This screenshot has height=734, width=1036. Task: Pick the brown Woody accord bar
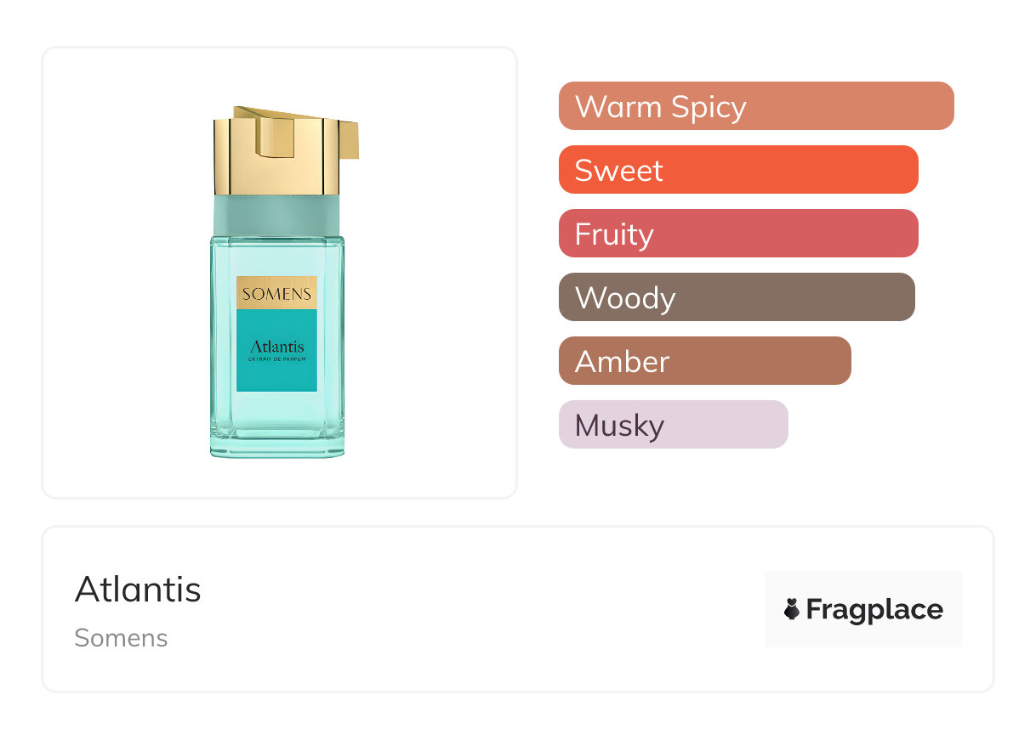(736, 297)
